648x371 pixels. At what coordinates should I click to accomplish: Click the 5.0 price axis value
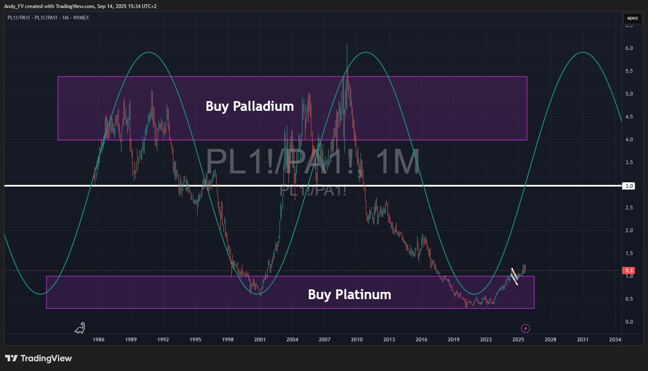(629, 94)
